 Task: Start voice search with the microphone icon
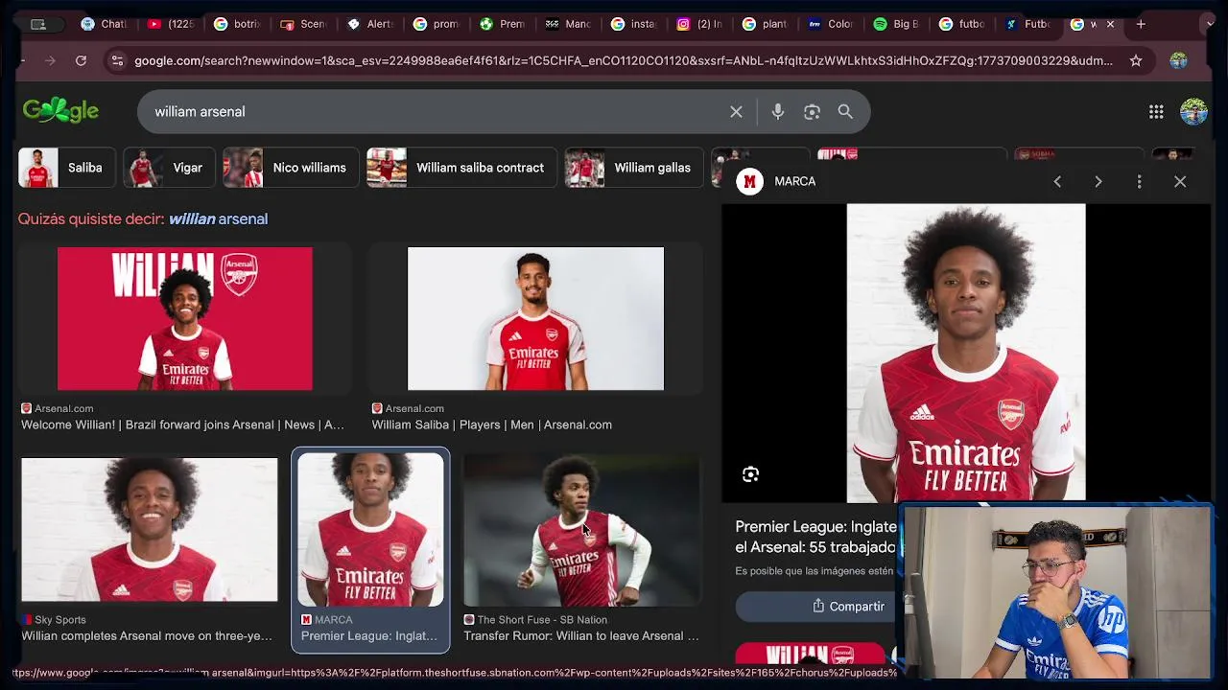click(x=778, y=112)
